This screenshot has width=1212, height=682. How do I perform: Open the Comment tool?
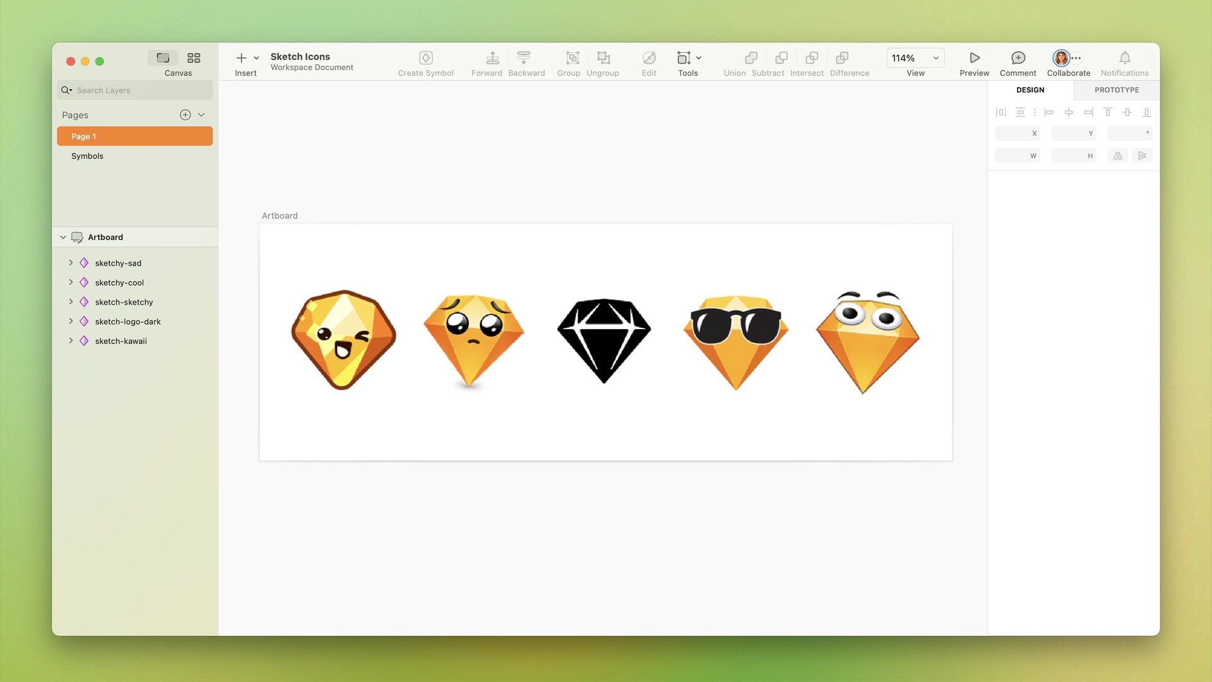tap(1018, 58)
